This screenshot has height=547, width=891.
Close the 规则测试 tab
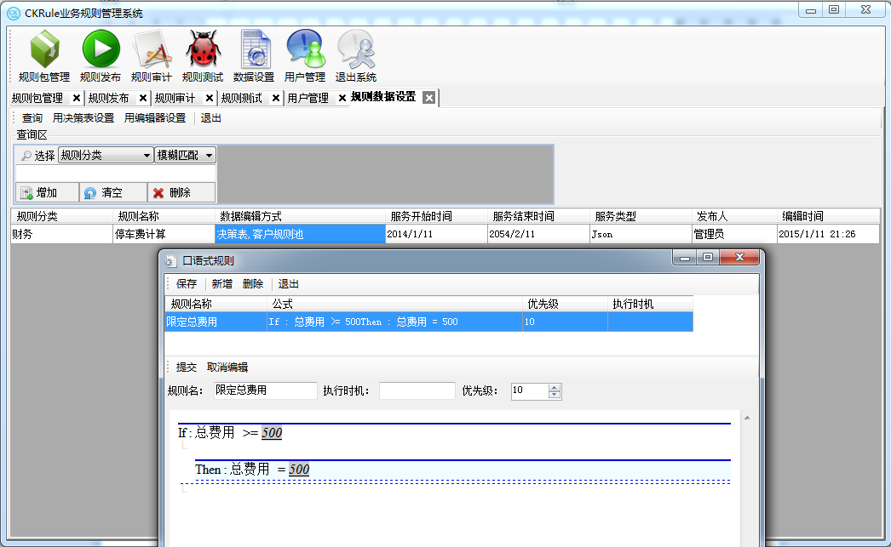coord(276,98)
